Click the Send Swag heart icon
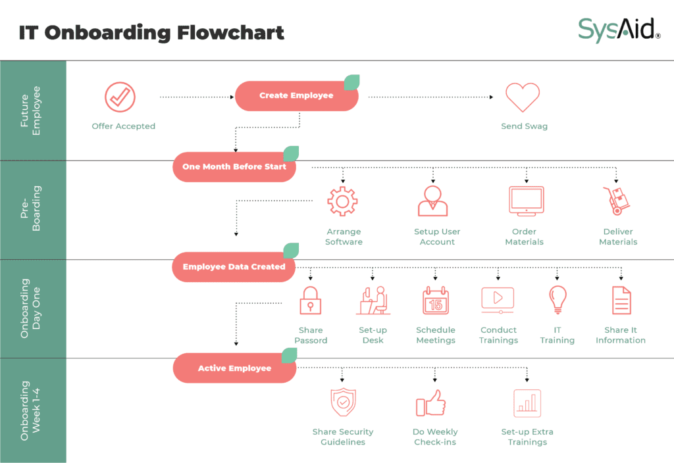Image resolution: width=674 pixels, height=463 pixels. point(523,97)
